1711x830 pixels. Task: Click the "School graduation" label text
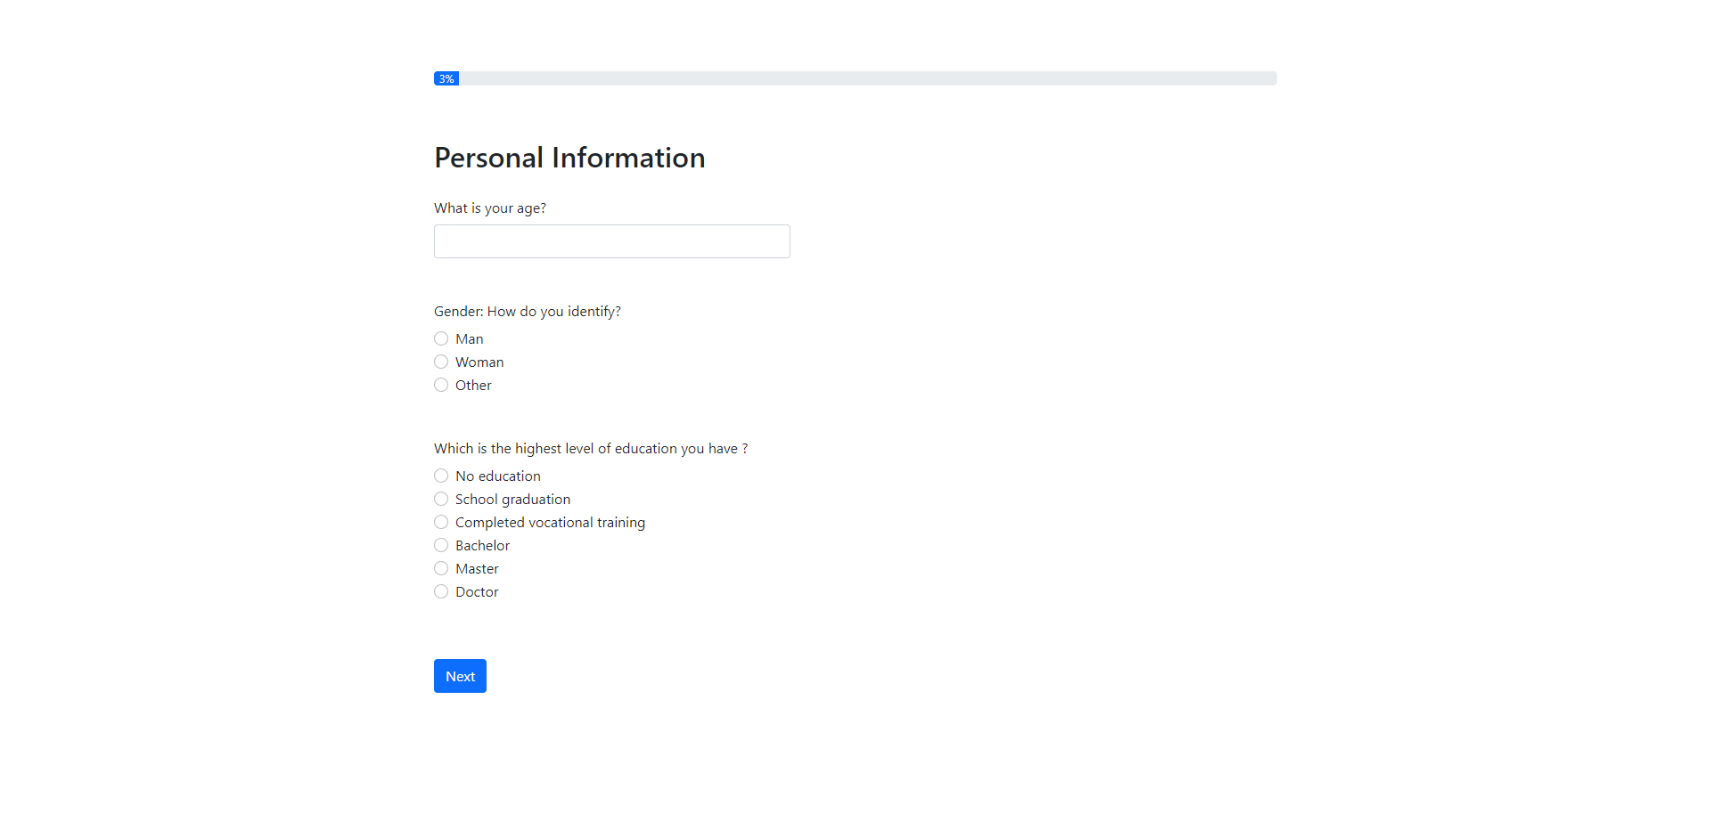point(512,500)
